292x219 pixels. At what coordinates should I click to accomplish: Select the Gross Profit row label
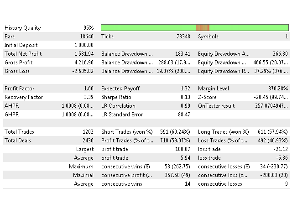18,63
